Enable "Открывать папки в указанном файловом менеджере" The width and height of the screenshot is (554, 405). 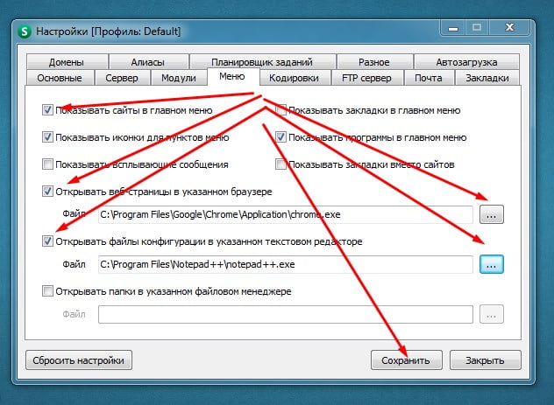tap(47, 291)
